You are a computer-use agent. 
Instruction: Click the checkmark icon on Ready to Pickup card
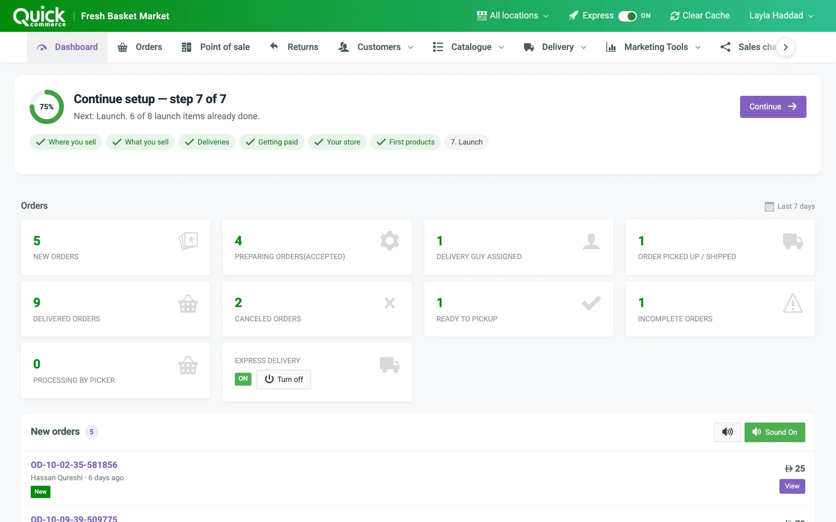591,303
